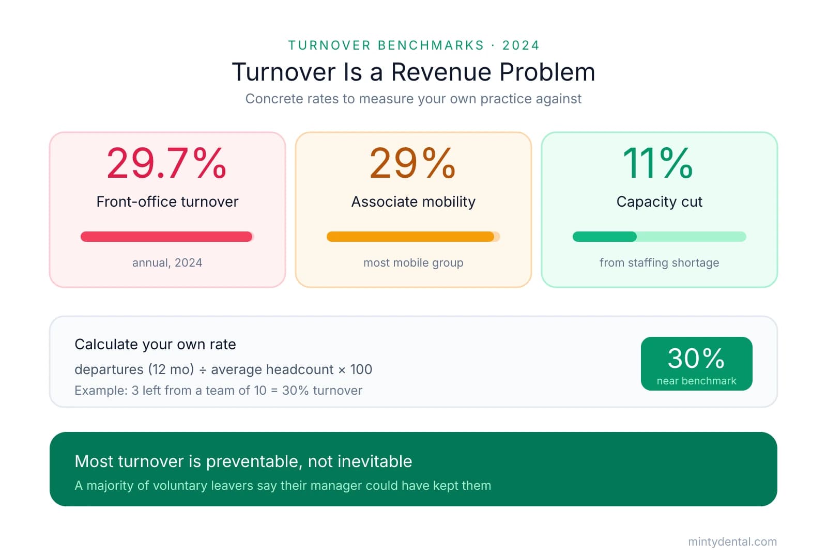Click the 'Capacity cut' label

pos(659,202)
